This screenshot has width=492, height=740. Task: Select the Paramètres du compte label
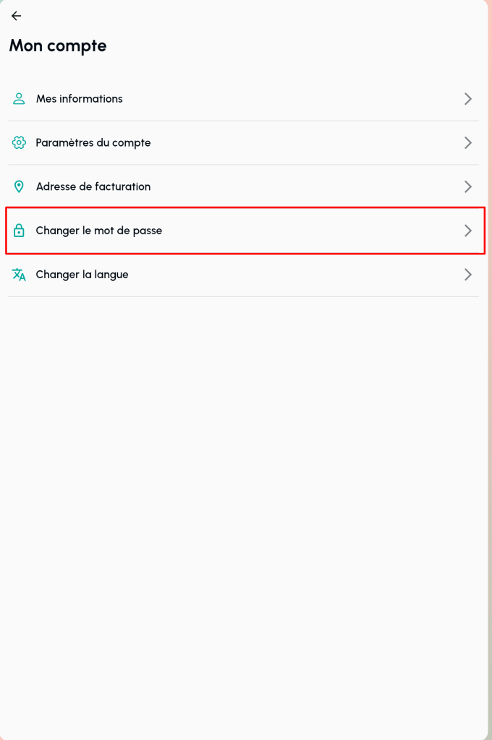(93, 143)
